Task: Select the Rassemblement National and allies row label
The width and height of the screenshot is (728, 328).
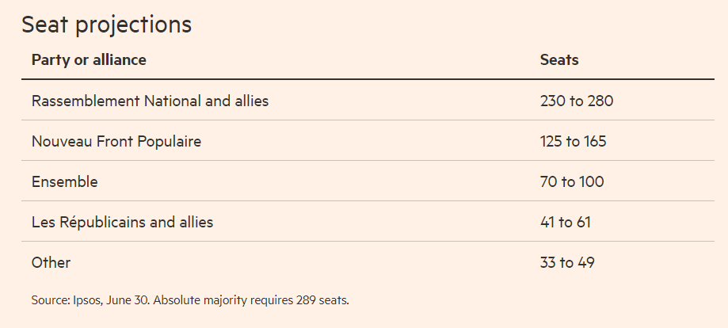Action: (150, 101)
